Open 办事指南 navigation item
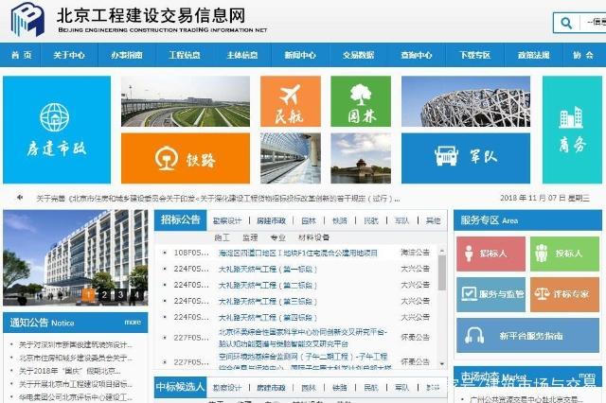The image size is (606, 403). click(127, 55)
